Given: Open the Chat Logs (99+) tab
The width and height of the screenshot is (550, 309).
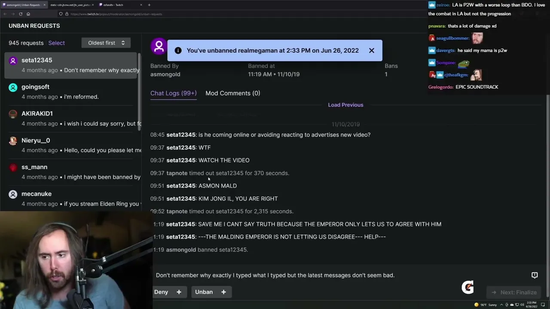Looking at the screenshot, I should pyautogui.click(x=173, y=93).
